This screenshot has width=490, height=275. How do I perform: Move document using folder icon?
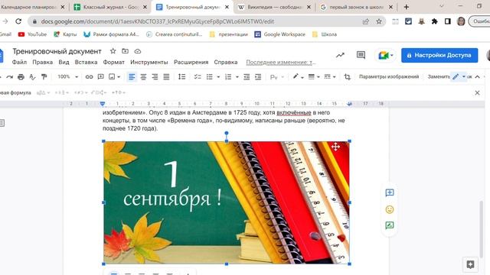click(125, 51)
